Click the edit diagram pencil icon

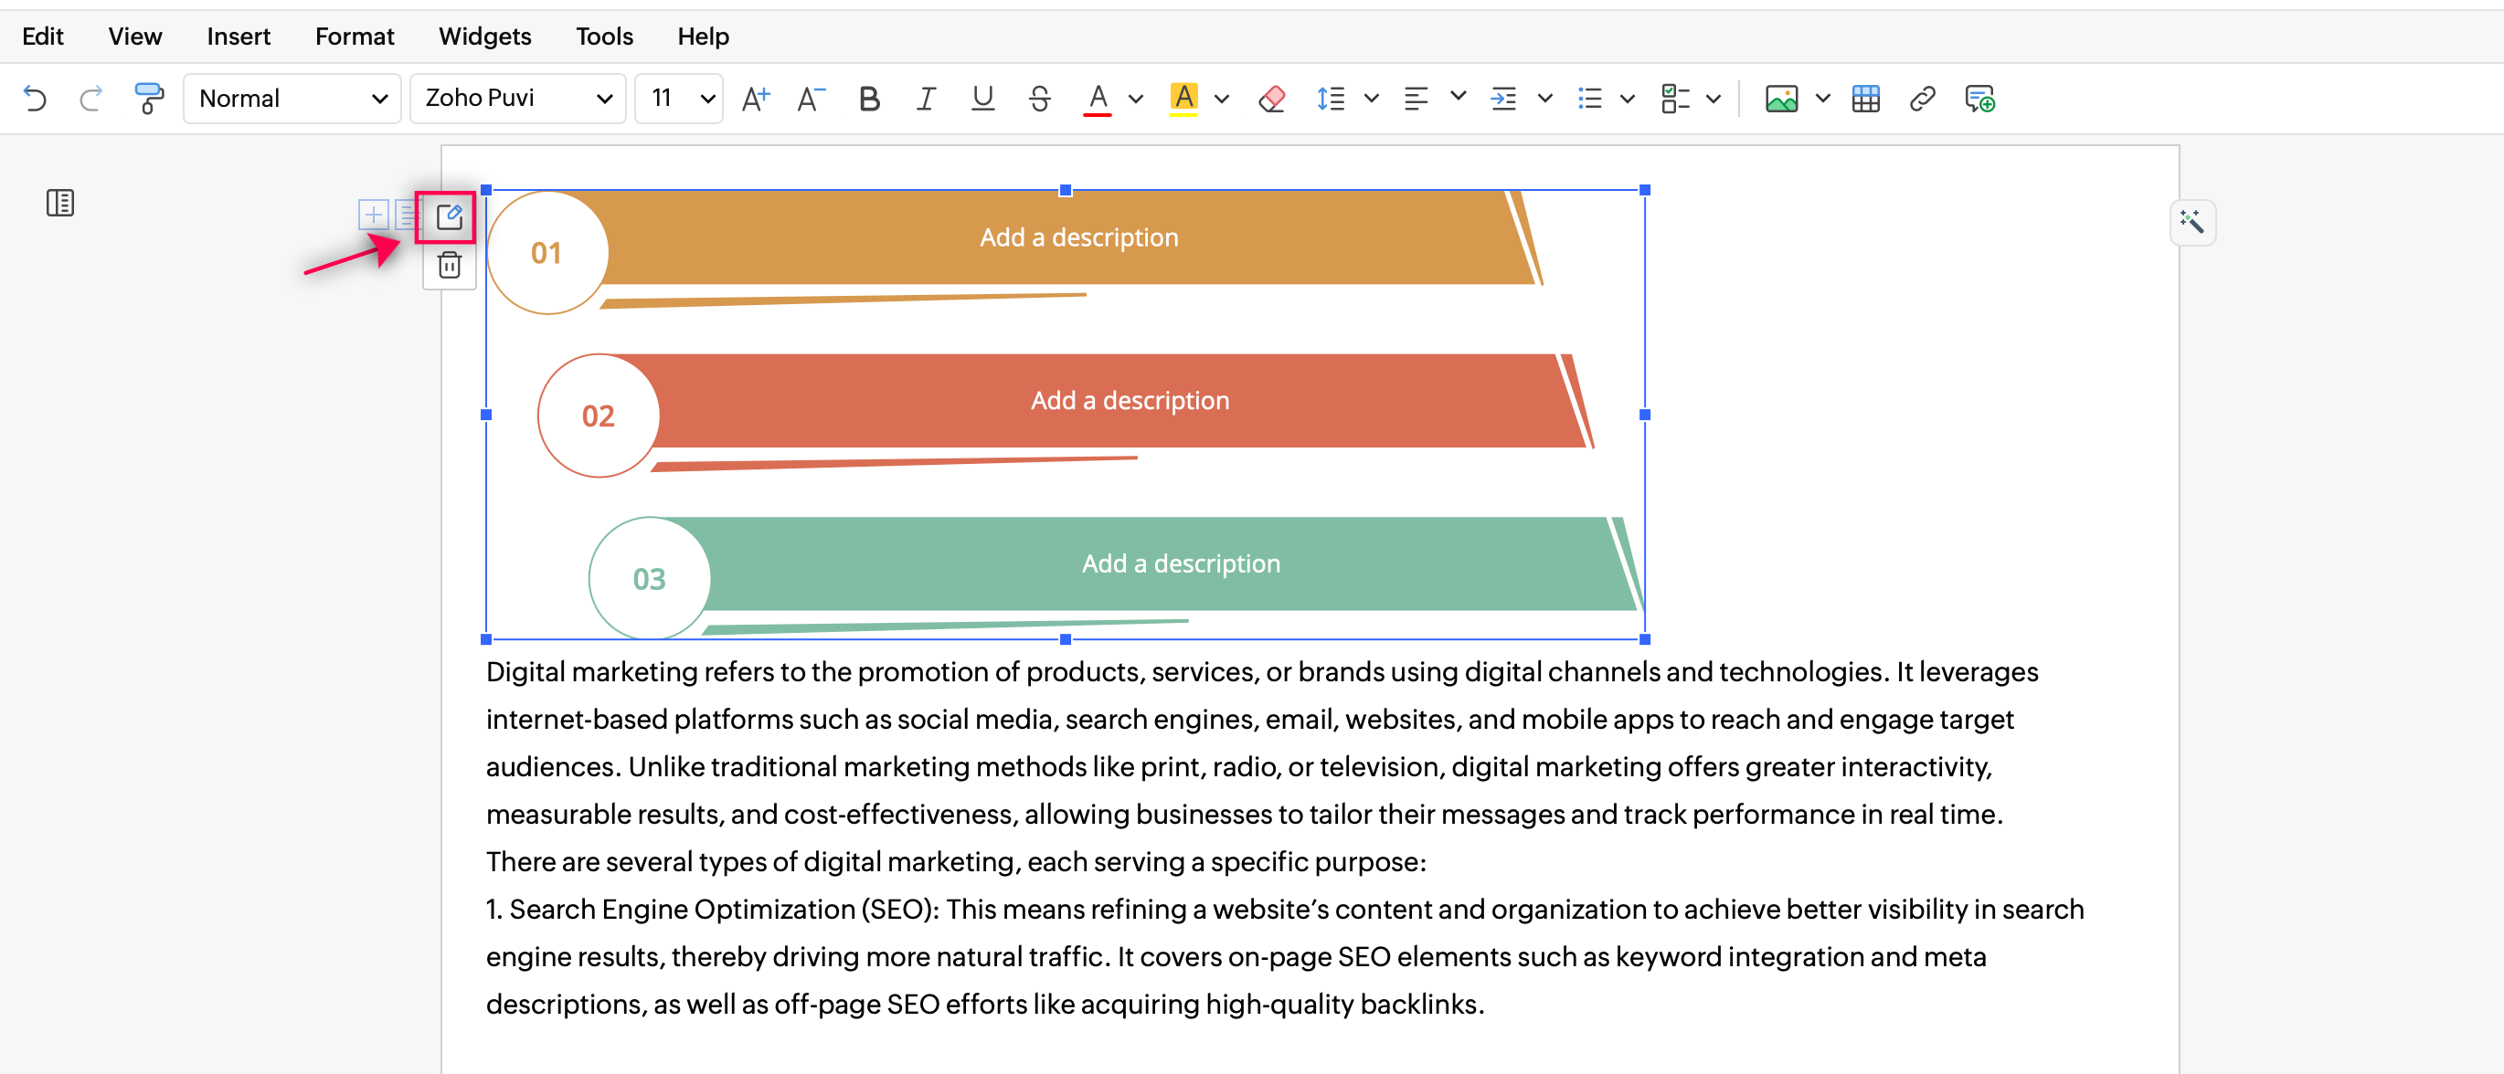pyautogui.click(x=449, y=216)
